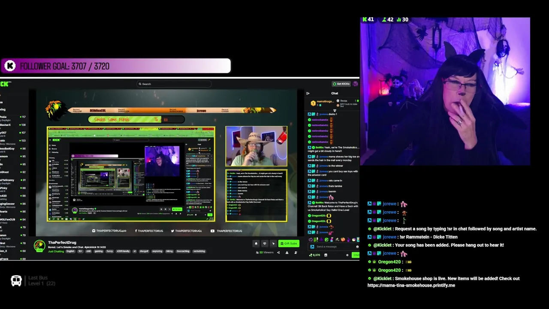Click the Gift Subs button
The image size is (549, 309).
(288, 243)
